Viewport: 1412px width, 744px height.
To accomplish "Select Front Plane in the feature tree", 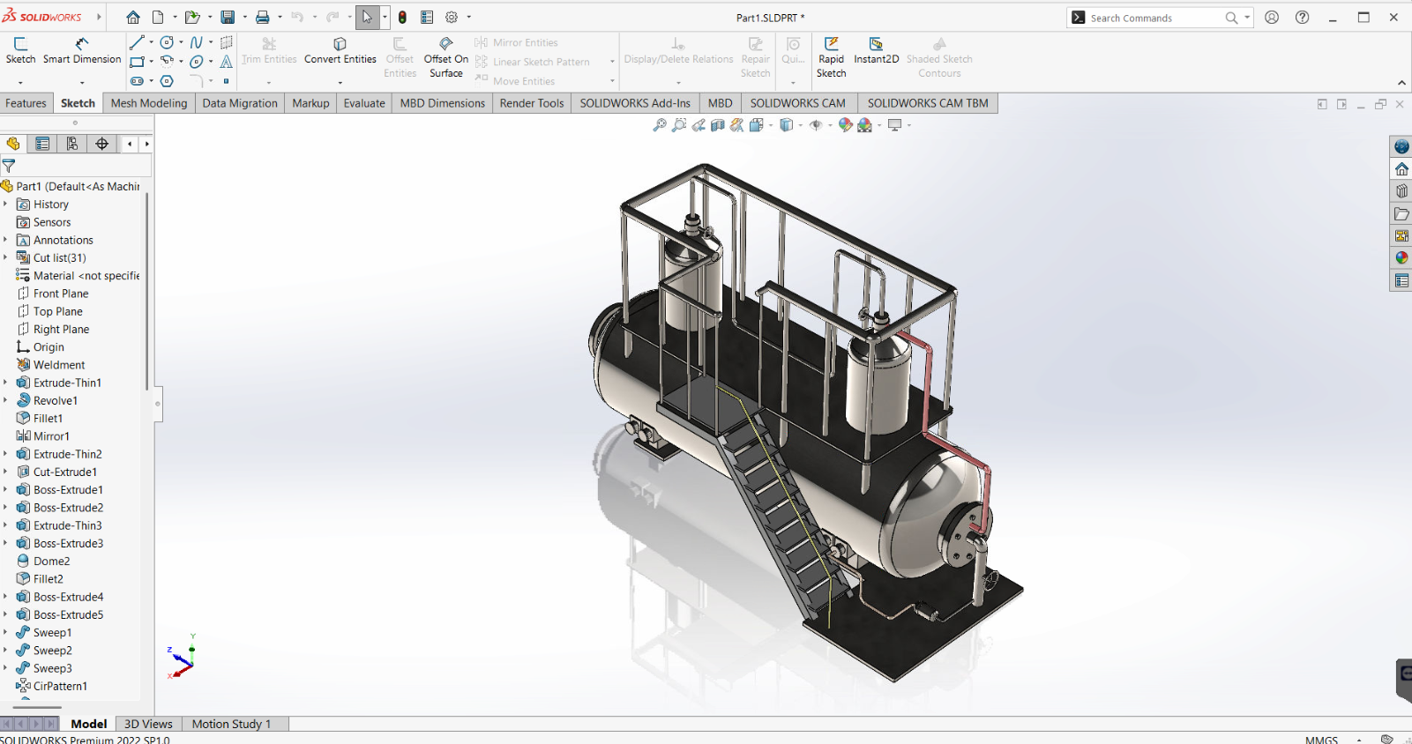I will 61,294.
